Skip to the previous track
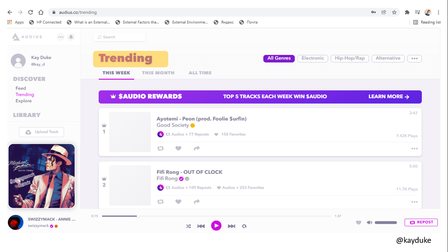The height and width of the screenshot is (252, 448). tap(201, 226)
